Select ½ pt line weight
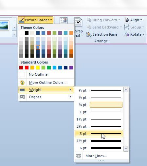The height and width of the screenshot is (166, 147). point(99,98)
